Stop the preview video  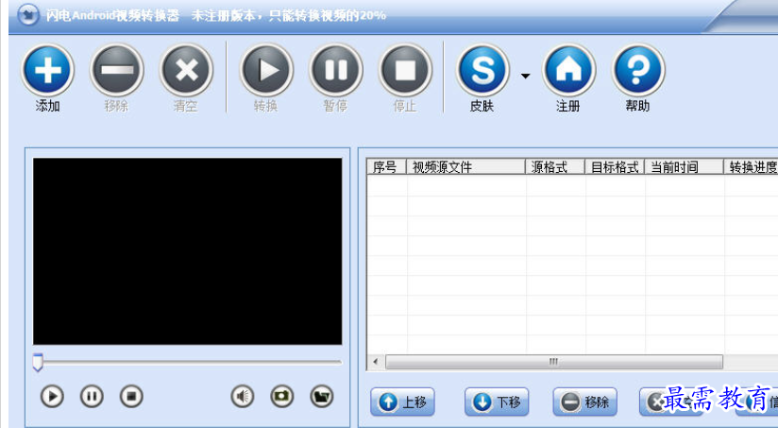[131, 396]
